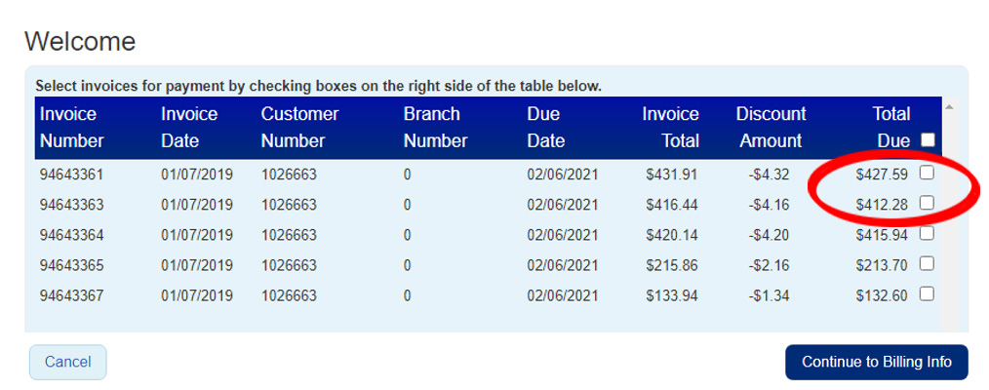The width and height of the screenshot is (989, 390).
Task: Click the table scrollbar up arrow
Action: [x=951, y=107]
